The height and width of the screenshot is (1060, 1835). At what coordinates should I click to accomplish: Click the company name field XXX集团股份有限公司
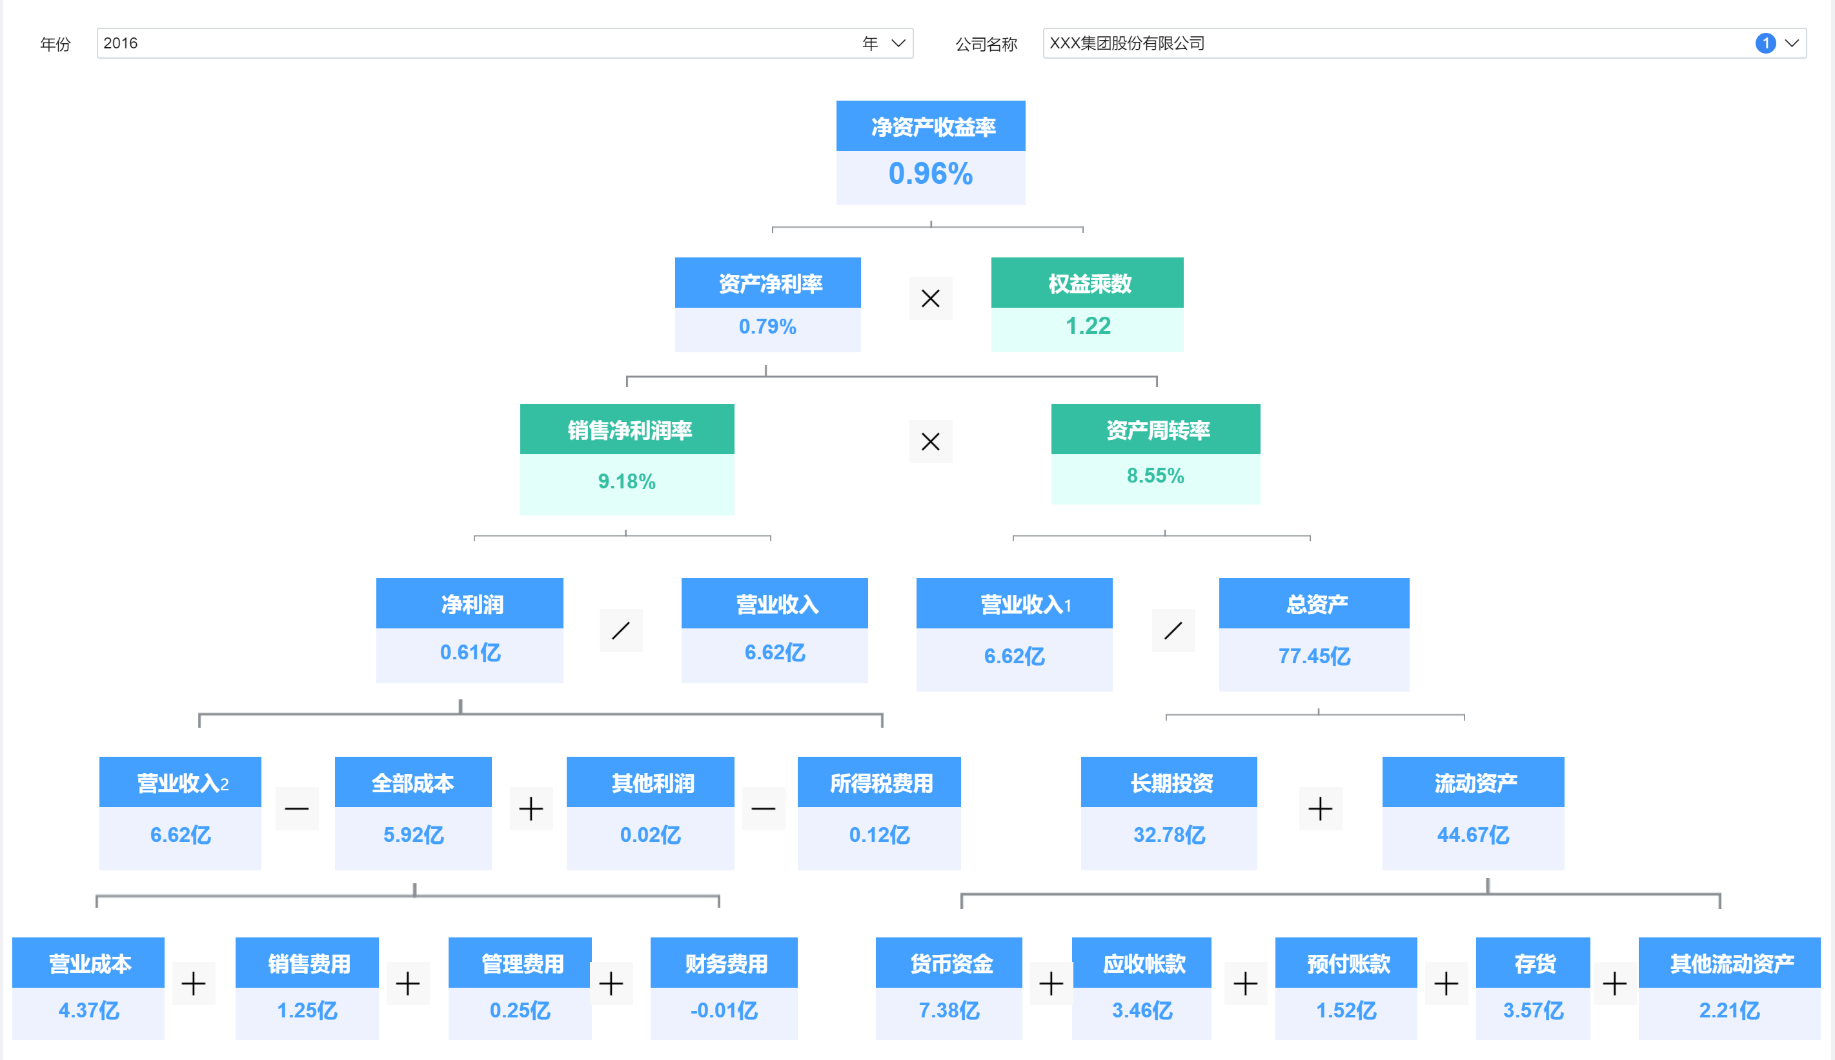[1384, 43]
